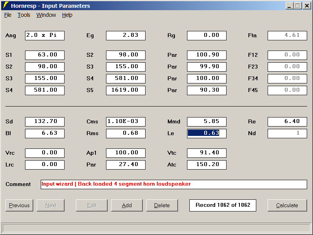Focus the Vrc field
The image size is (313, 235).
[45, 153]
